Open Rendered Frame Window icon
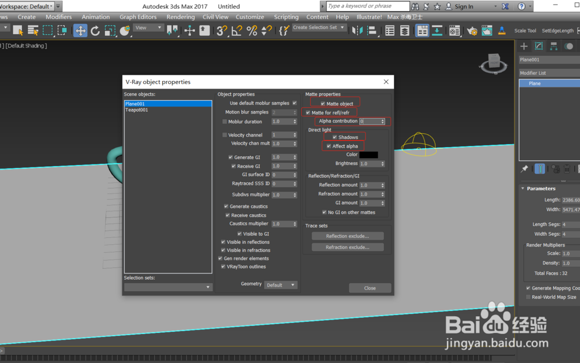Viewport: 580px width, 363px height. [487, 30]
